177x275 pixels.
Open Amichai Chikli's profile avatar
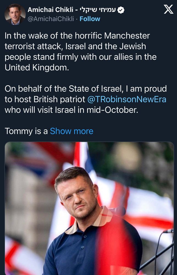[x=15, y=14]
